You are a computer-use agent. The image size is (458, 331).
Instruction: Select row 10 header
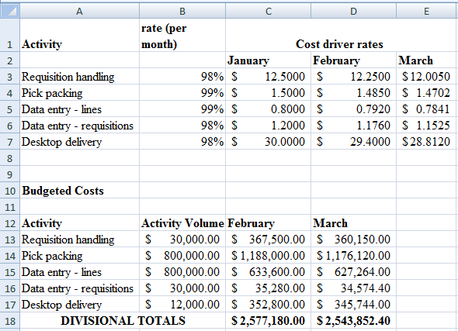(10, 191)
